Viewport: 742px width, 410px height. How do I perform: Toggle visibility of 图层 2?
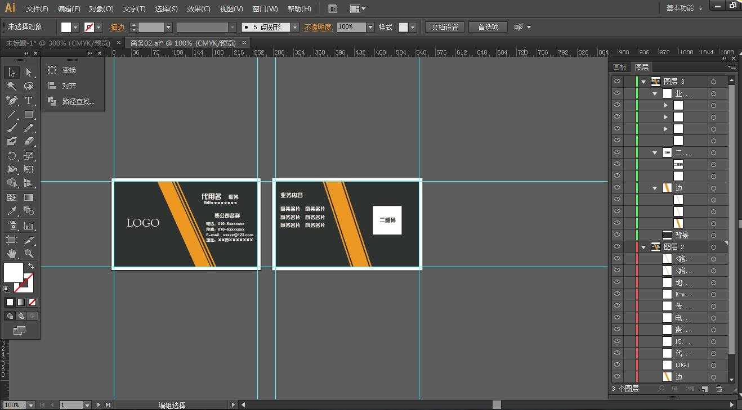click(x=617, y=247)
